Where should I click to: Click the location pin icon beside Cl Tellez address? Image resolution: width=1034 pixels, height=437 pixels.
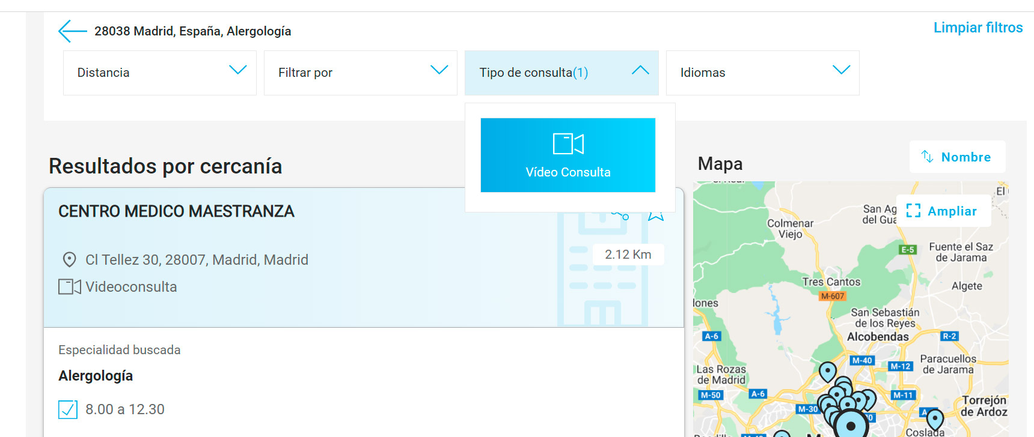70,259
